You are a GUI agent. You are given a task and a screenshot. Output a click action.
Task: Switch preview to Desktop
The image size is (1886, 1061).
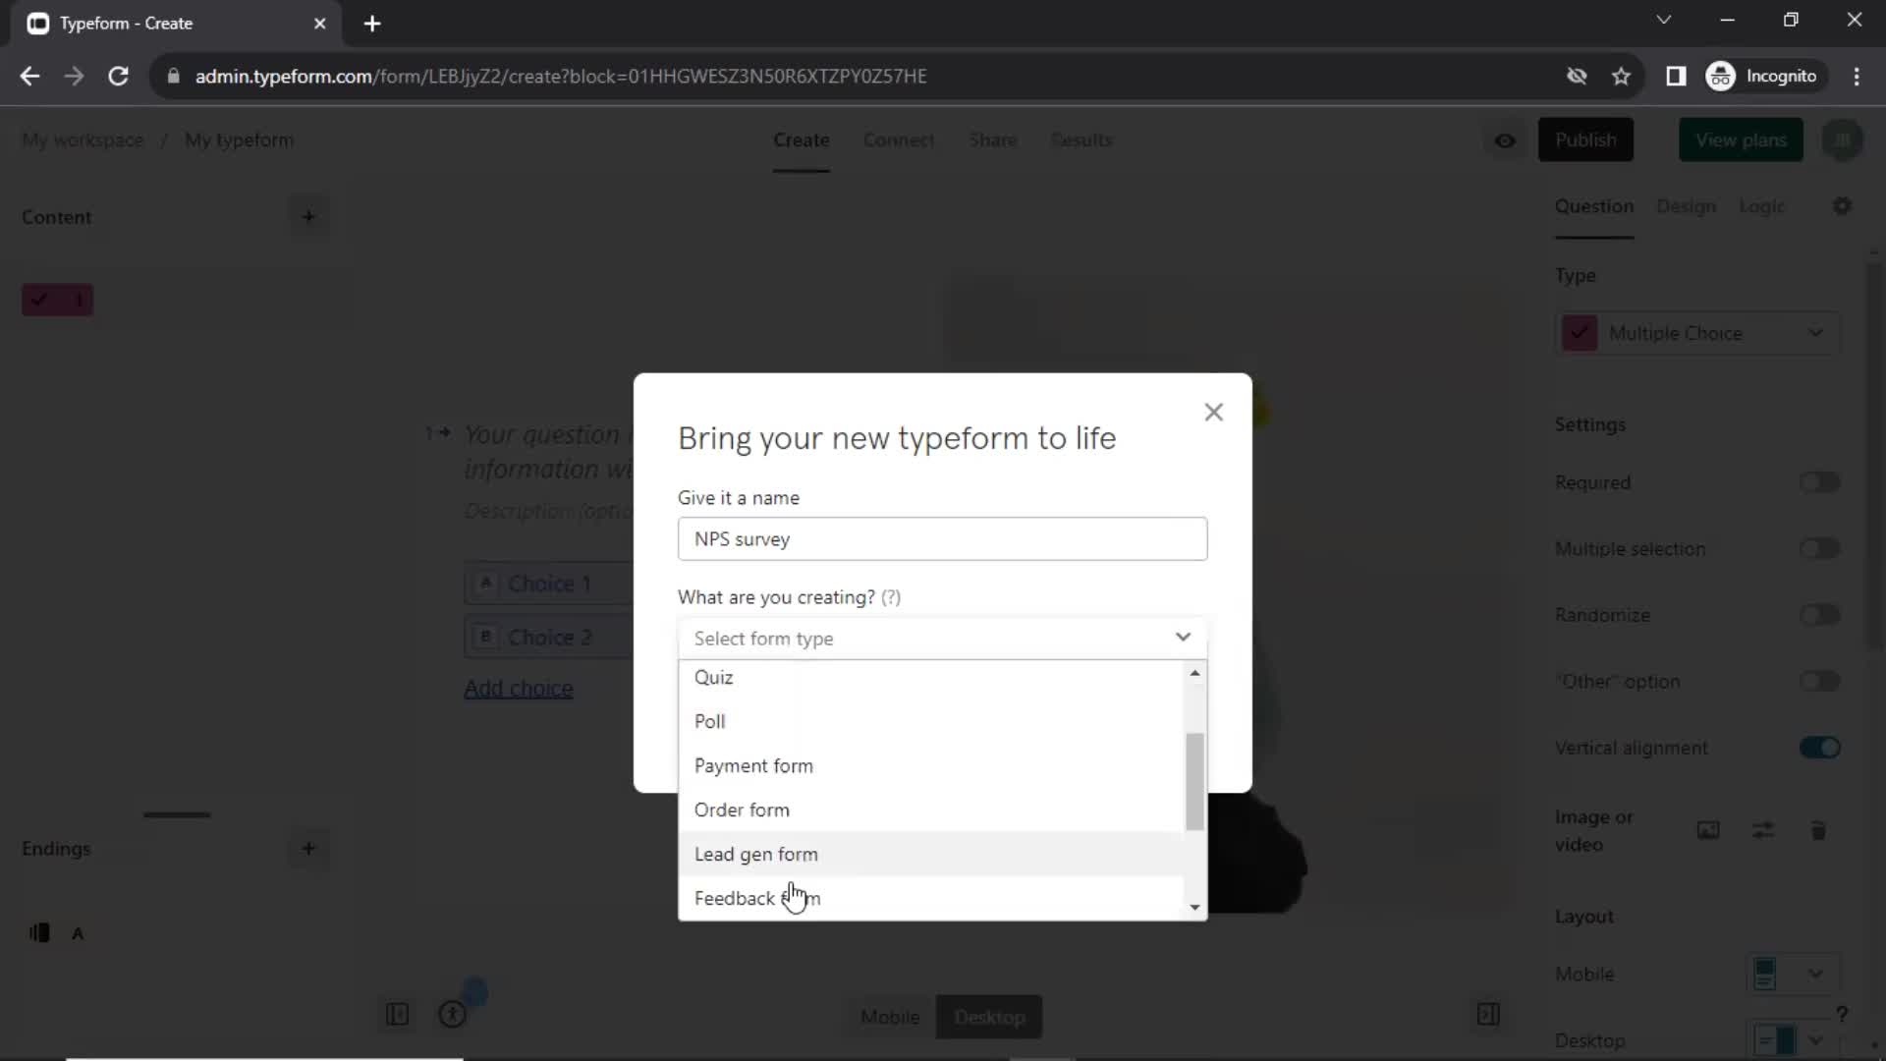pos(989,1017)
